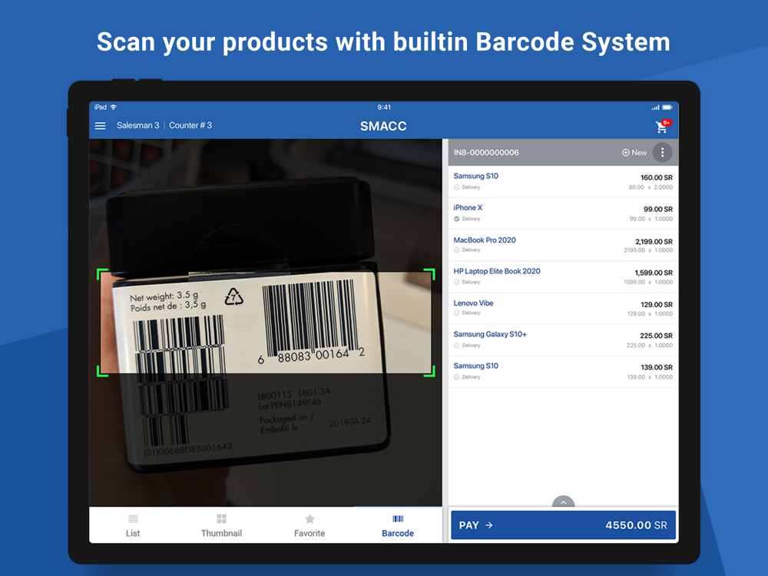Open the hamburger menu
The image size is (768, 576).
click(x=100, y=126)
